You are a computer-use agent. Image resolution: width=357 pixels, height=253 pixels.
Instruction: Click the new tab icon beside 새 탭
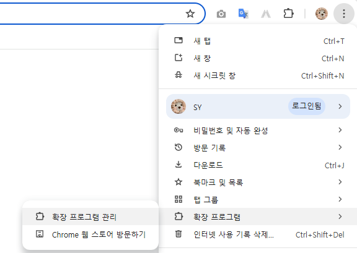pyautogui.click(x=178, y=40)
